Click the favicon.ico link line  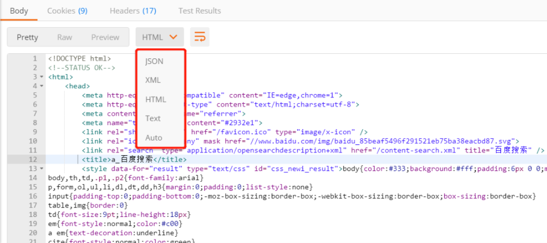pos(225,132)
